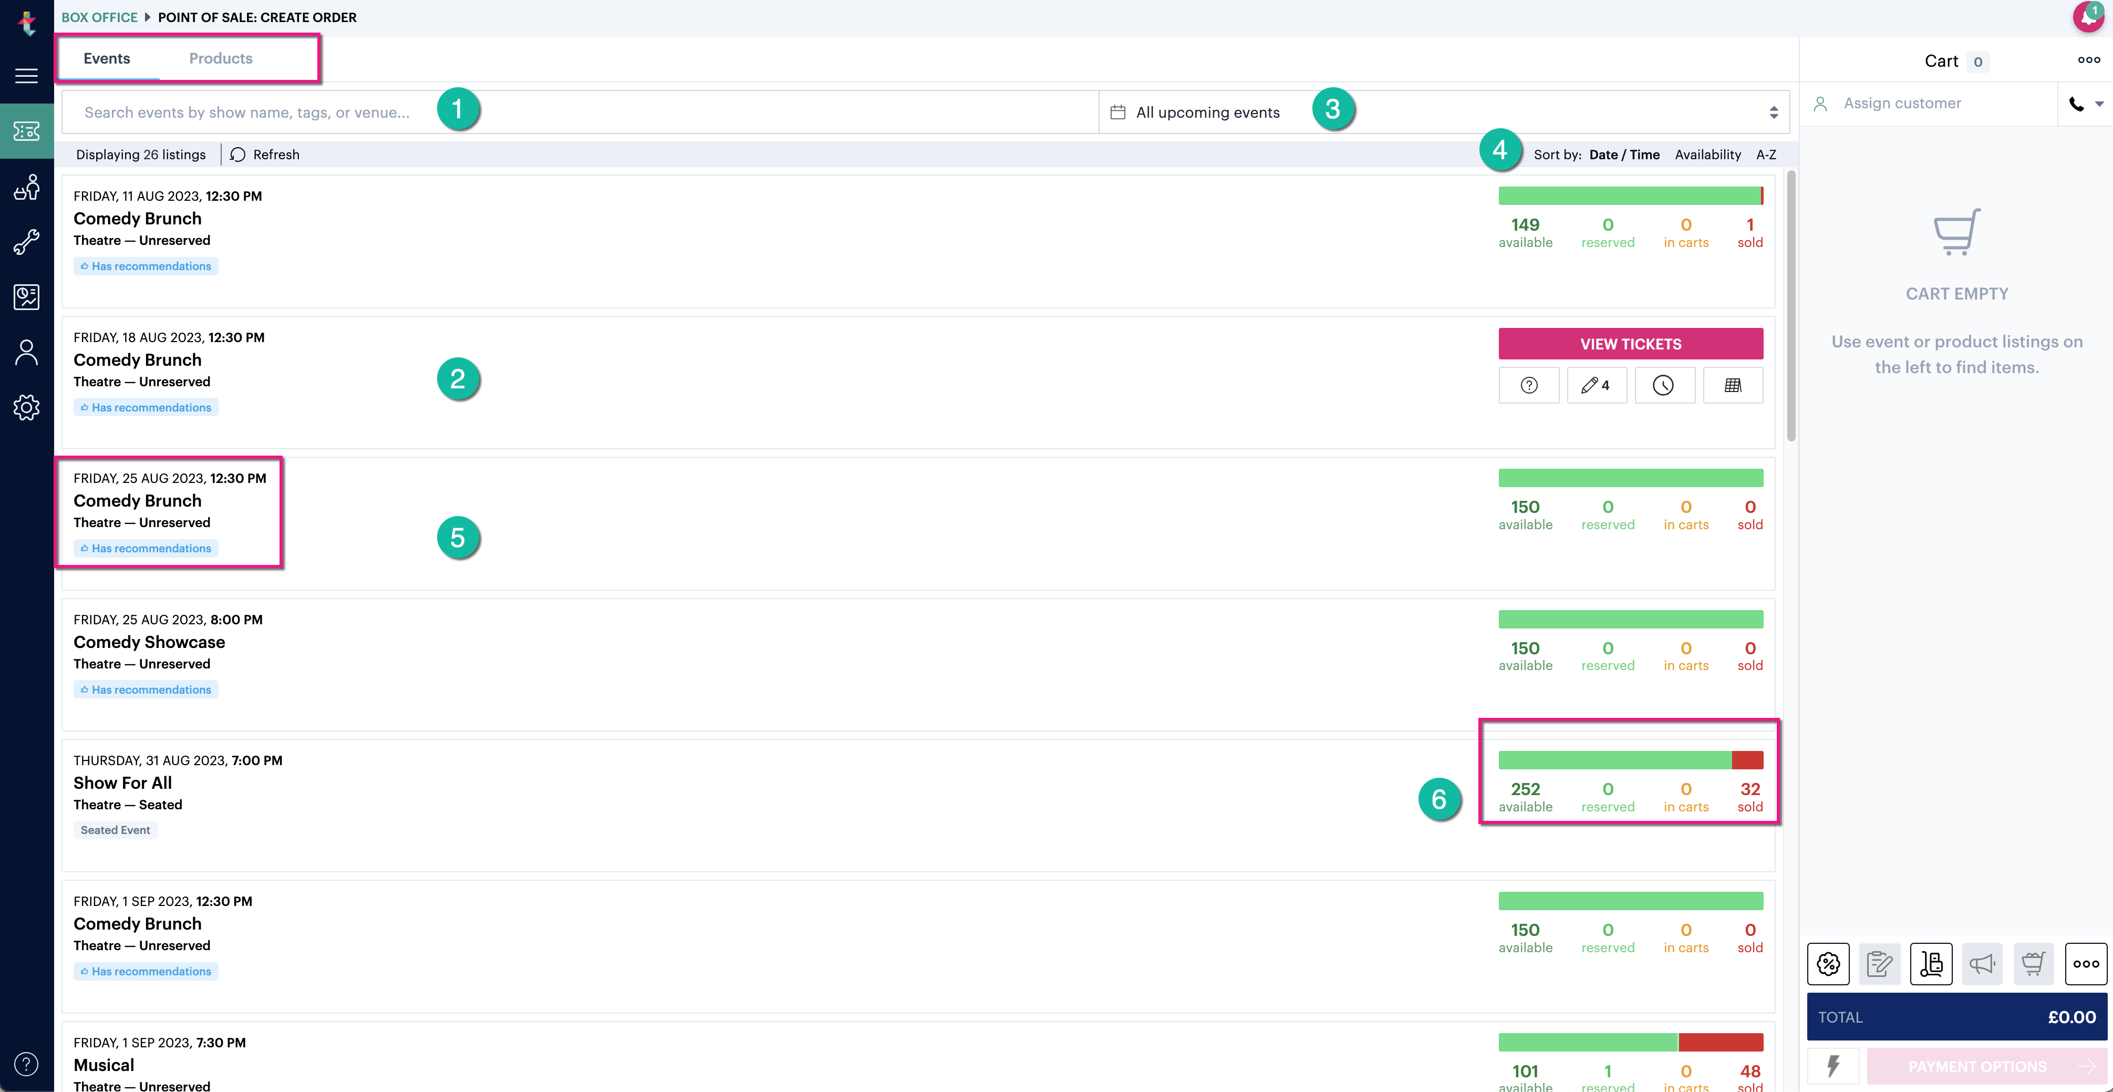Click the question mark info button for 18 Aug

(1529, 386)
